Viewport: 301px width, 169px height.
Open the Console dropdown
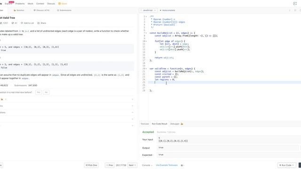click(x=147, y=165)
